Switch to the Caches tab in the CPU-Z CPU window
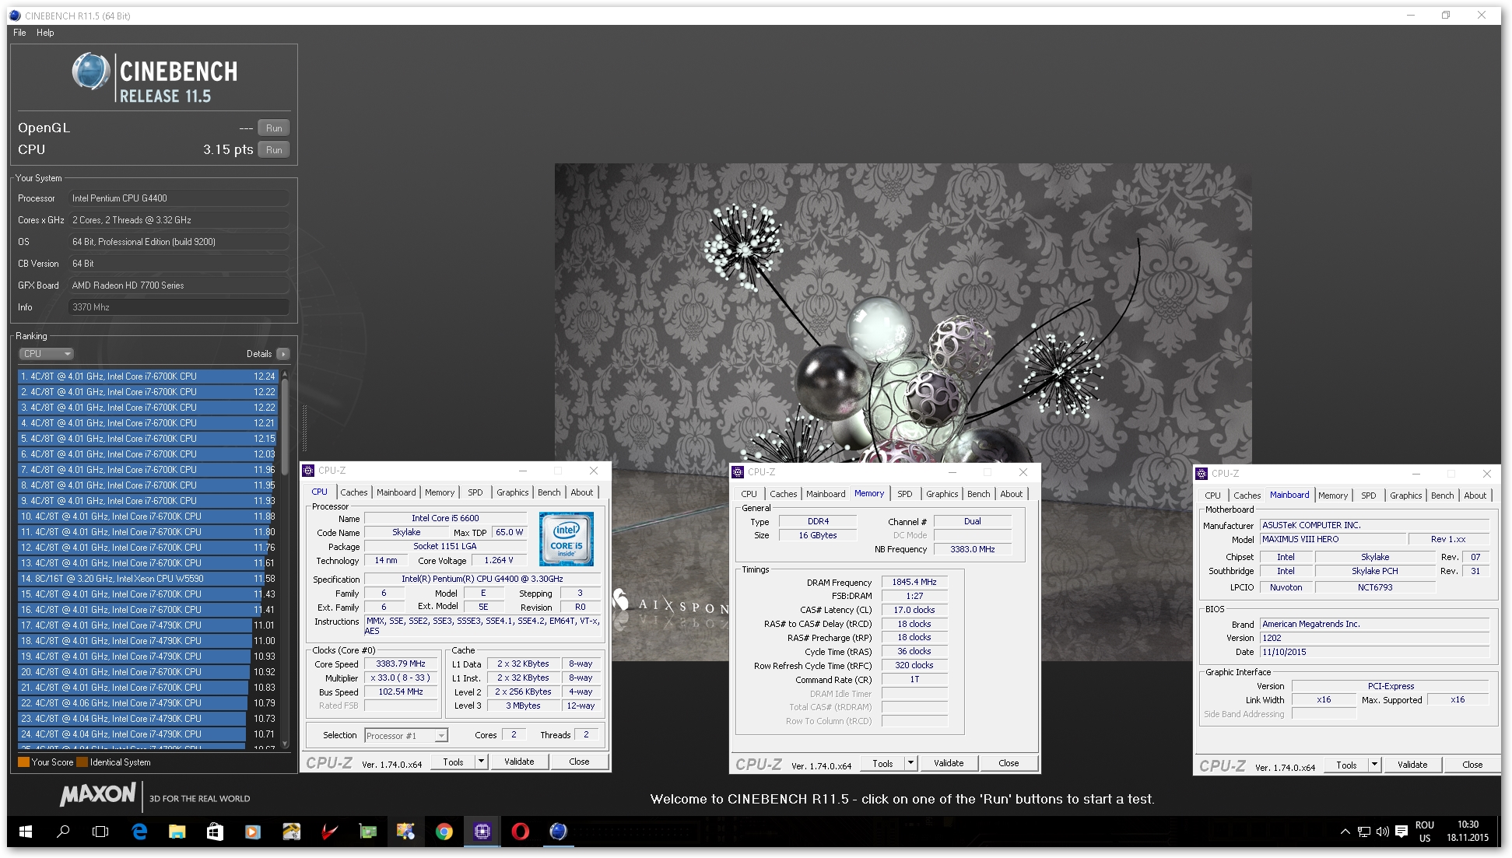 click(x=354, y=492)
